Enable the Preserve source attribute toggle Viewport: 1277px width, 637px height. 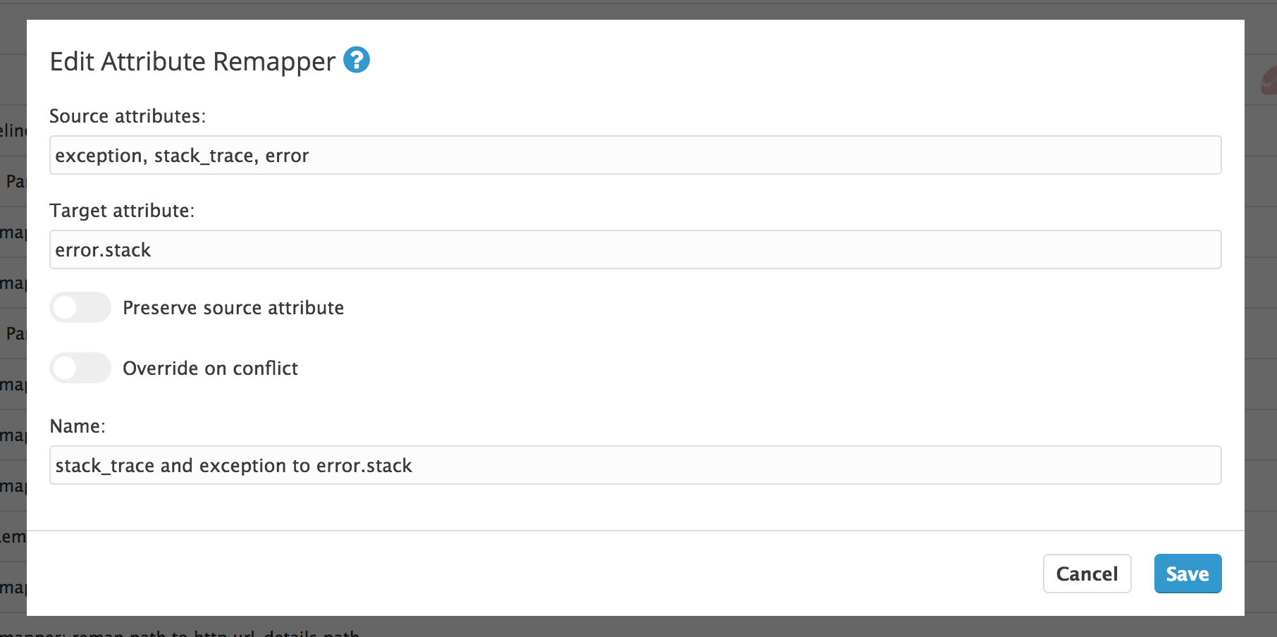80,307
